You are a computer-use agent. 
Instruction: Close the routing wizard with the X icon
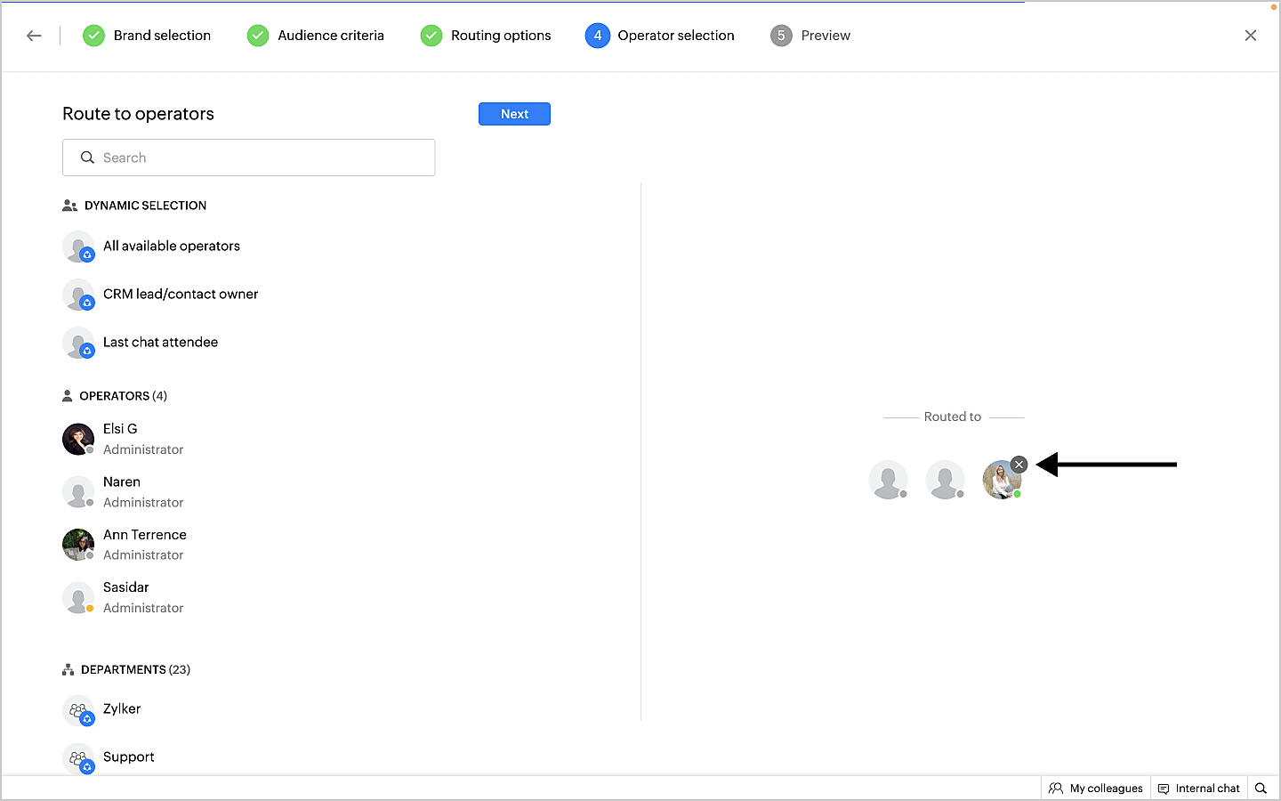1251,36
